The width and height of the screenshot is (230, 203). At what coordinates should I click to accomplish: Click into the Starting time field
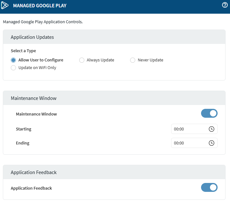click(x=189, y=129)
